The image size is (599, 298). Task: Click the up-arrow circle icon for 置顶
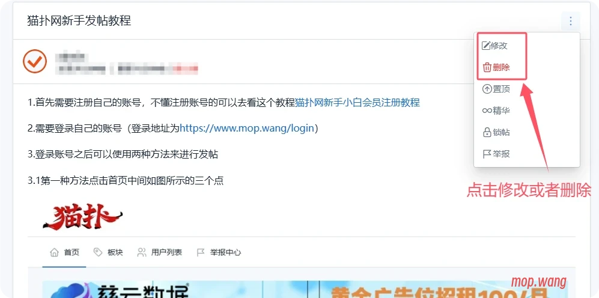pyautogui.click(x=487, y=90)
